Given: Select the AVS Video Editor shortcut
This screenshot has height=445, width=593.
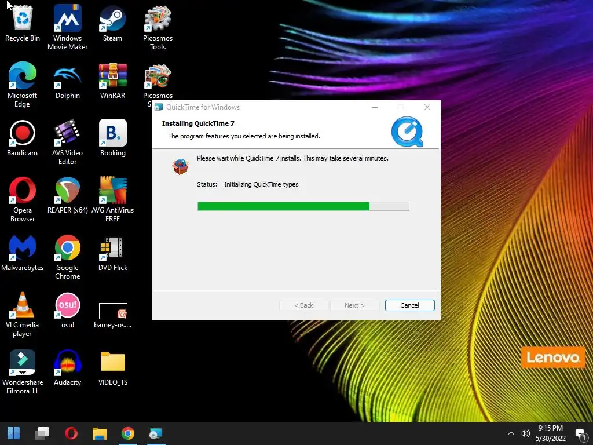Looking at the screenshot, I should coord(67,142).
